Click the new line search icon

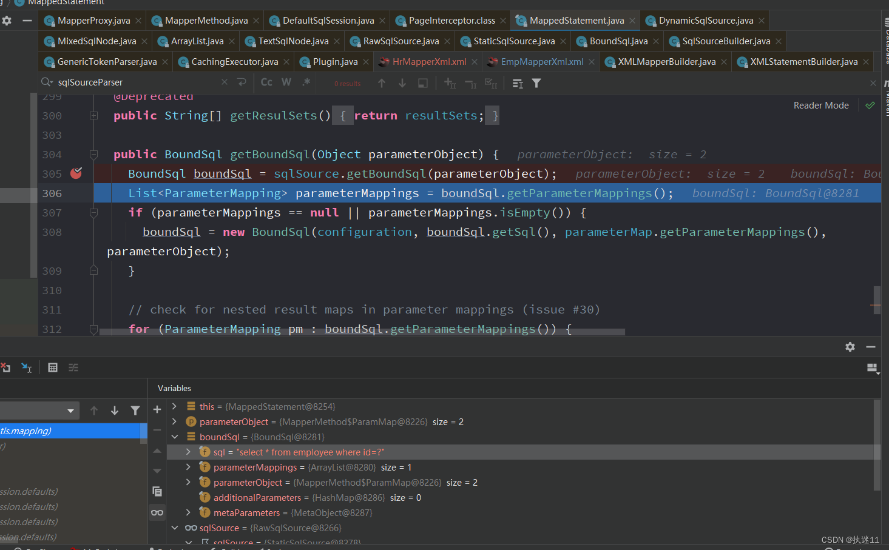pos(242,82)
